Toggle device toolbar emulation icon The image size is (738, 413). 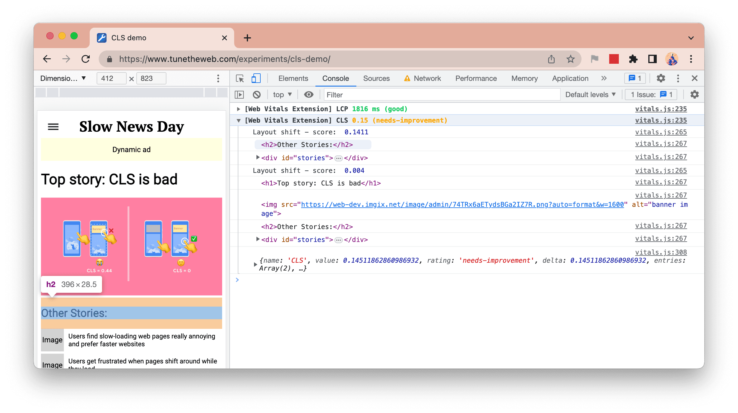255,78
